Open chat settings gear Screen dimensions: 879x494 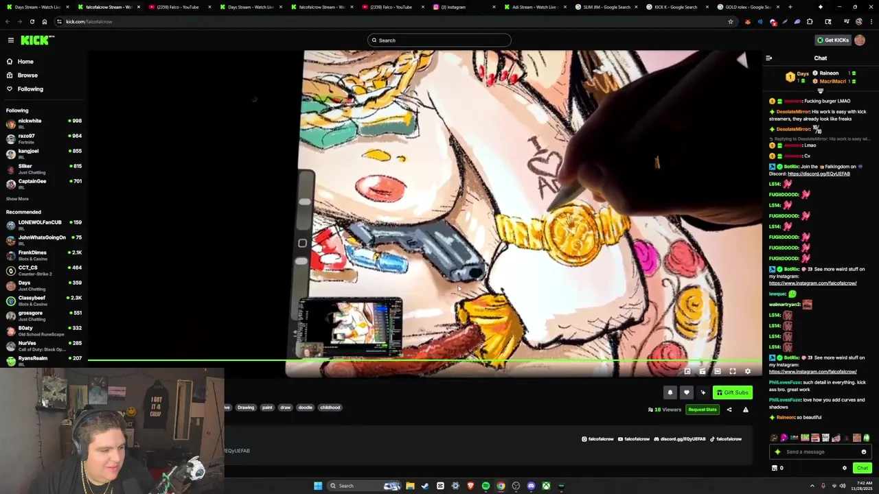(845, 468)
